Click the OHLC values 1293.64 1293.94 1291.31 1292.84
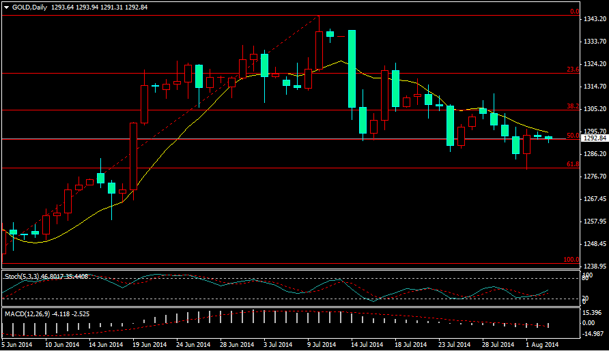This screenshot has height=351, width=609. coord(100,7)
